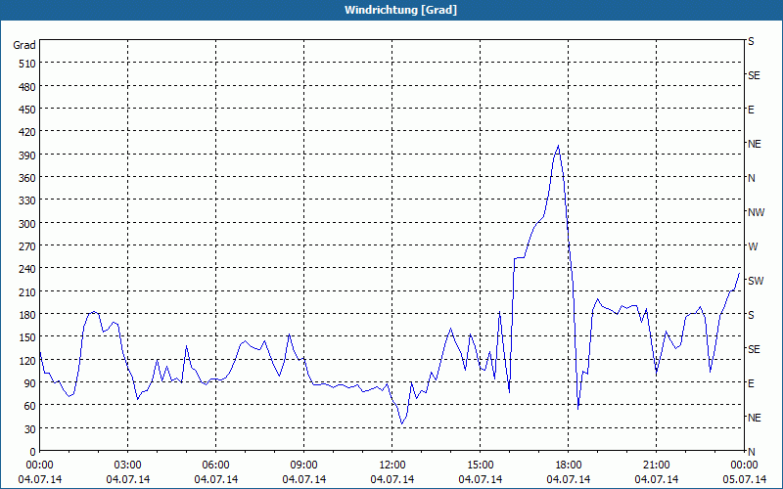
Task: Click the 15:00 time label
Action: 481,466
